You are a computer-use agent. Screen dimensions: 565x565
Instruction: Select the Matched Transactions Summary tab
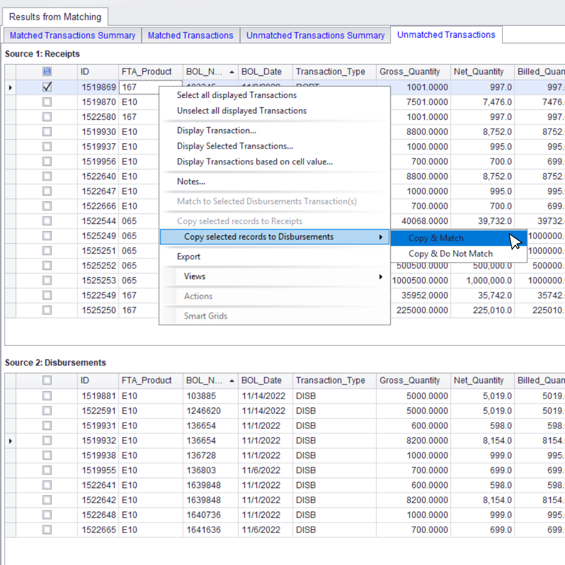72,35
